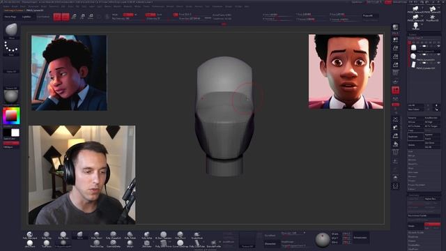Click the Solo mode icon
The image size is (446, 251).
[396, 178]
